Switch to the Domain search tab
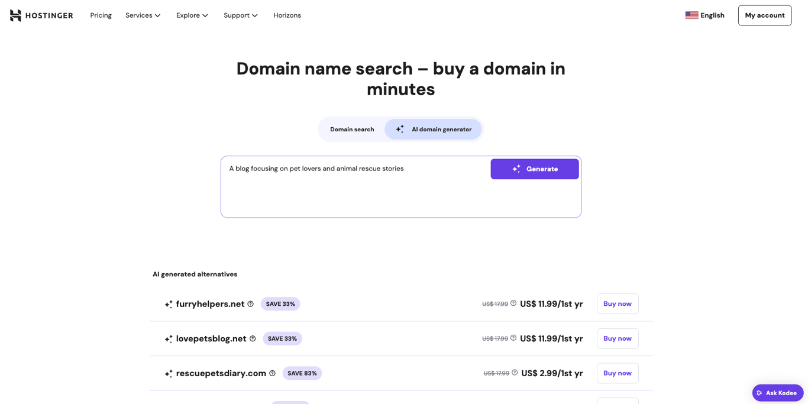 click(352, 129)
